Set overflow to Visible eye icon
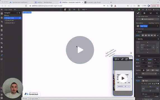160x100 pixels. click(x=143, y=70)
